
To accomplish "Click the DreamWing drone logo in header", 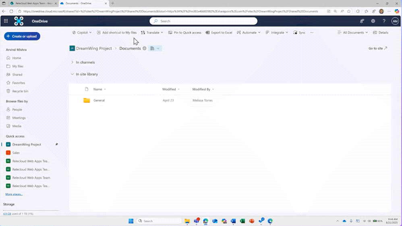I will click(19, 21).
